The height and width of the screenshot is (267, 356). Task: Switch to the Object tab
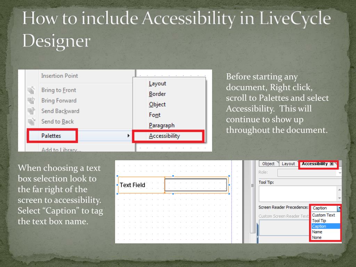268,164
